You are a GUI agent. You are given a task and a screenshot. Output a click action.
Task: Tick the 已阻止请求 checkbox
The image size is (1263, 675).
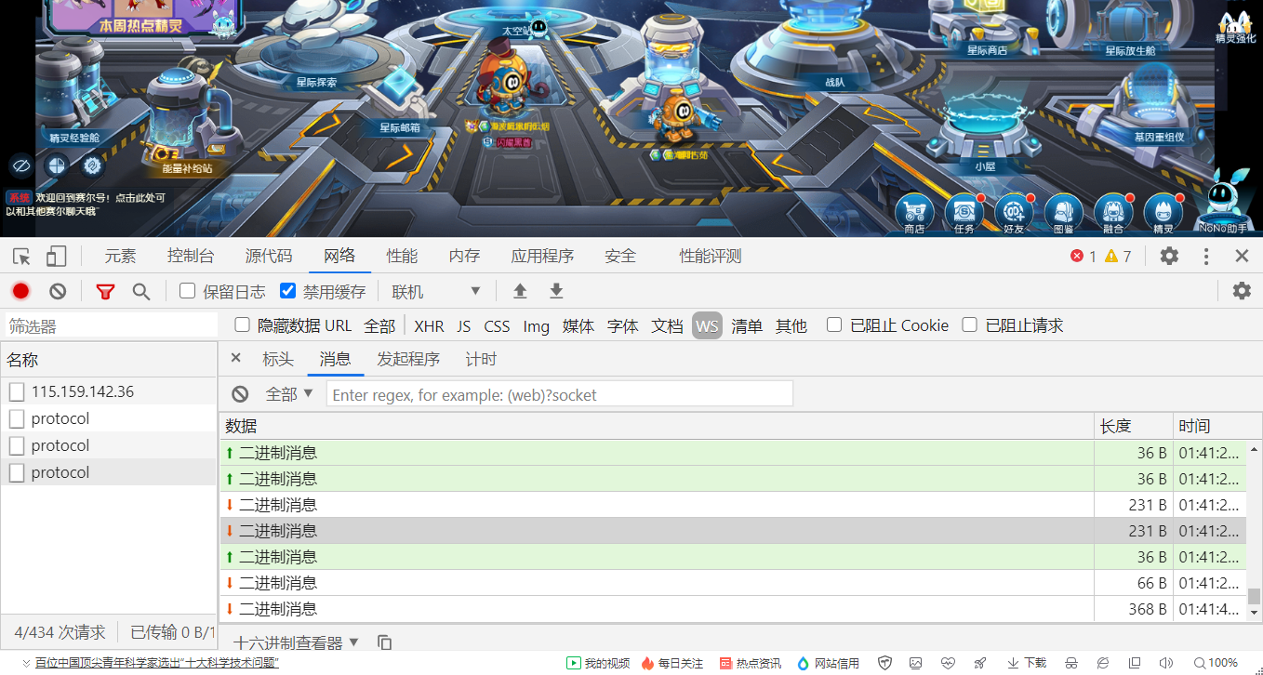coord(970,325)
